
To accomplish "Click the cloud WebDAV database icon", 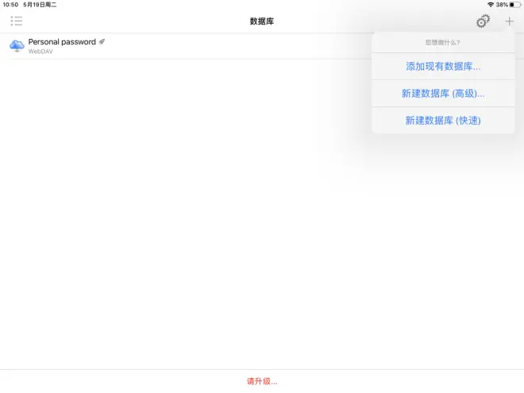I will pos(17,46).
